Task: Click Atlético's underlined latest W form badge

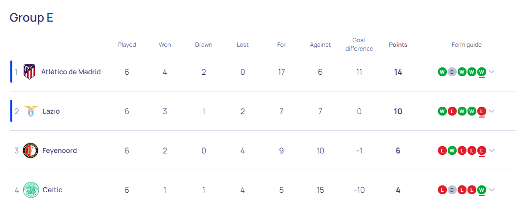Action: pyautogui.click(x=482, y=72)
